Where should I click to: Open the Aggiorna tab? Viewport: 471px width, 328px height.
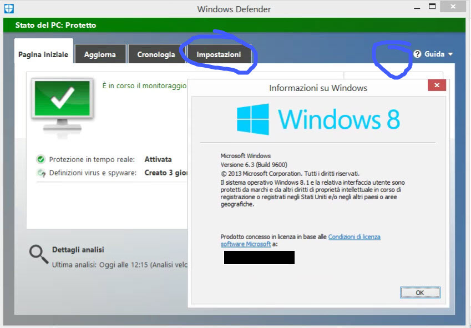100,54
